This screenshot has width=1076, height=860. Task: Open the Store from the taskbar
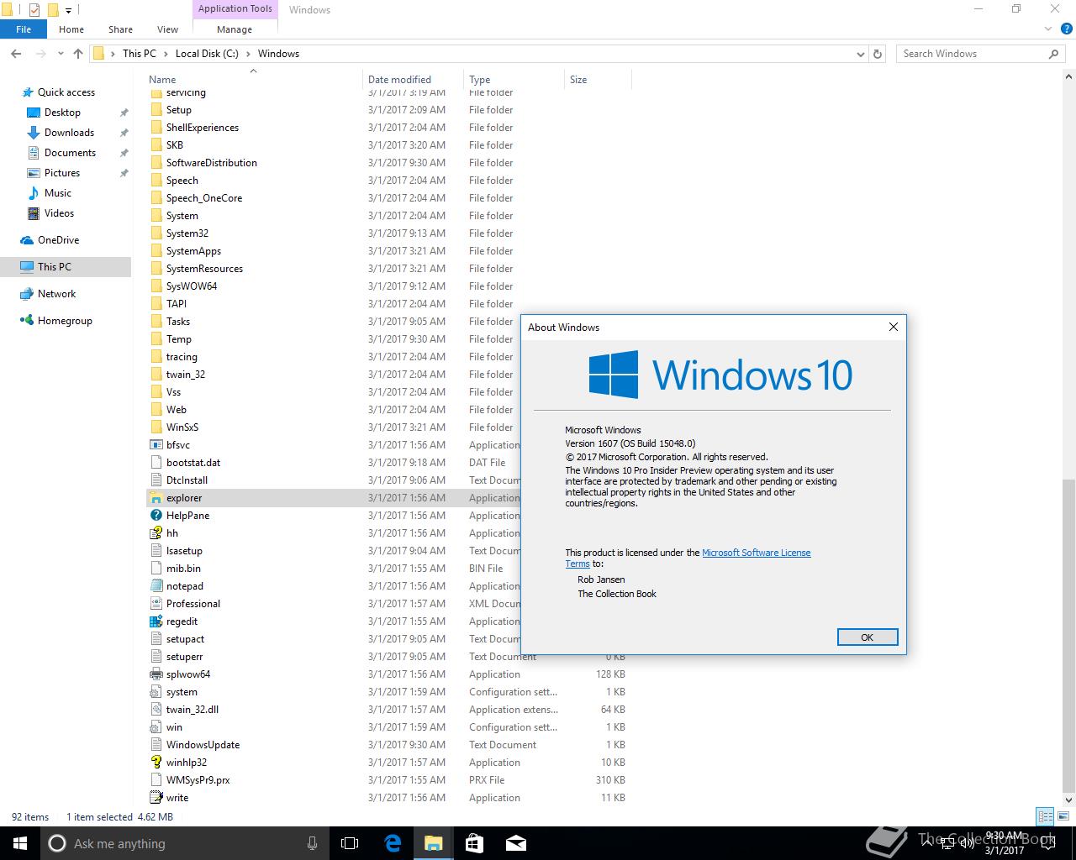474,843
